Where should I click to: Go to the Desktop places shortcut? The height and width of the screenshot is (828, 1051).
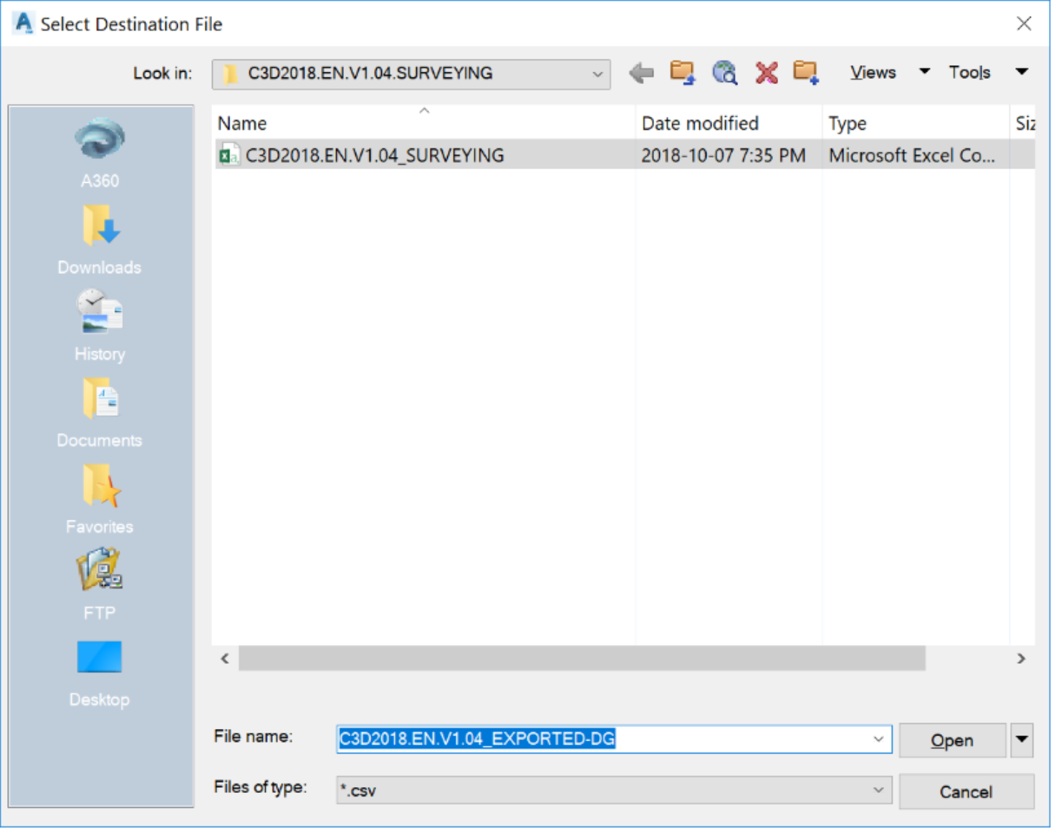point(100,674)
